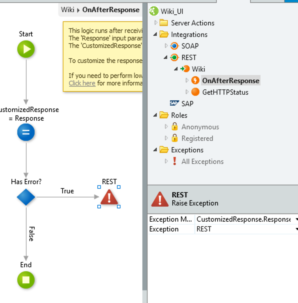
Task: Click the yellow comment note
Action: point(103,57)
